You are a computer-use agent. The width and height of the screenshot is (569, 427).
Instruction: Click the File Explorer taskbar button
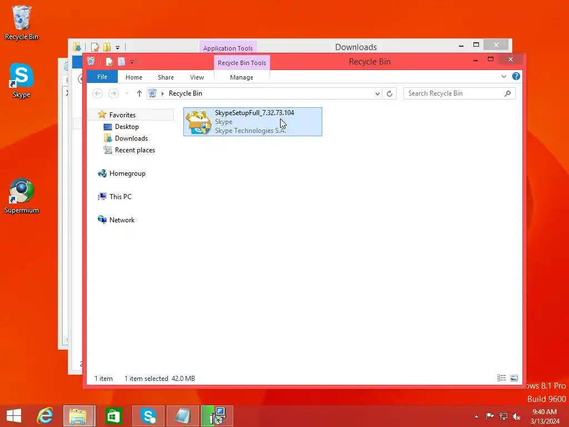pos(79,416)
